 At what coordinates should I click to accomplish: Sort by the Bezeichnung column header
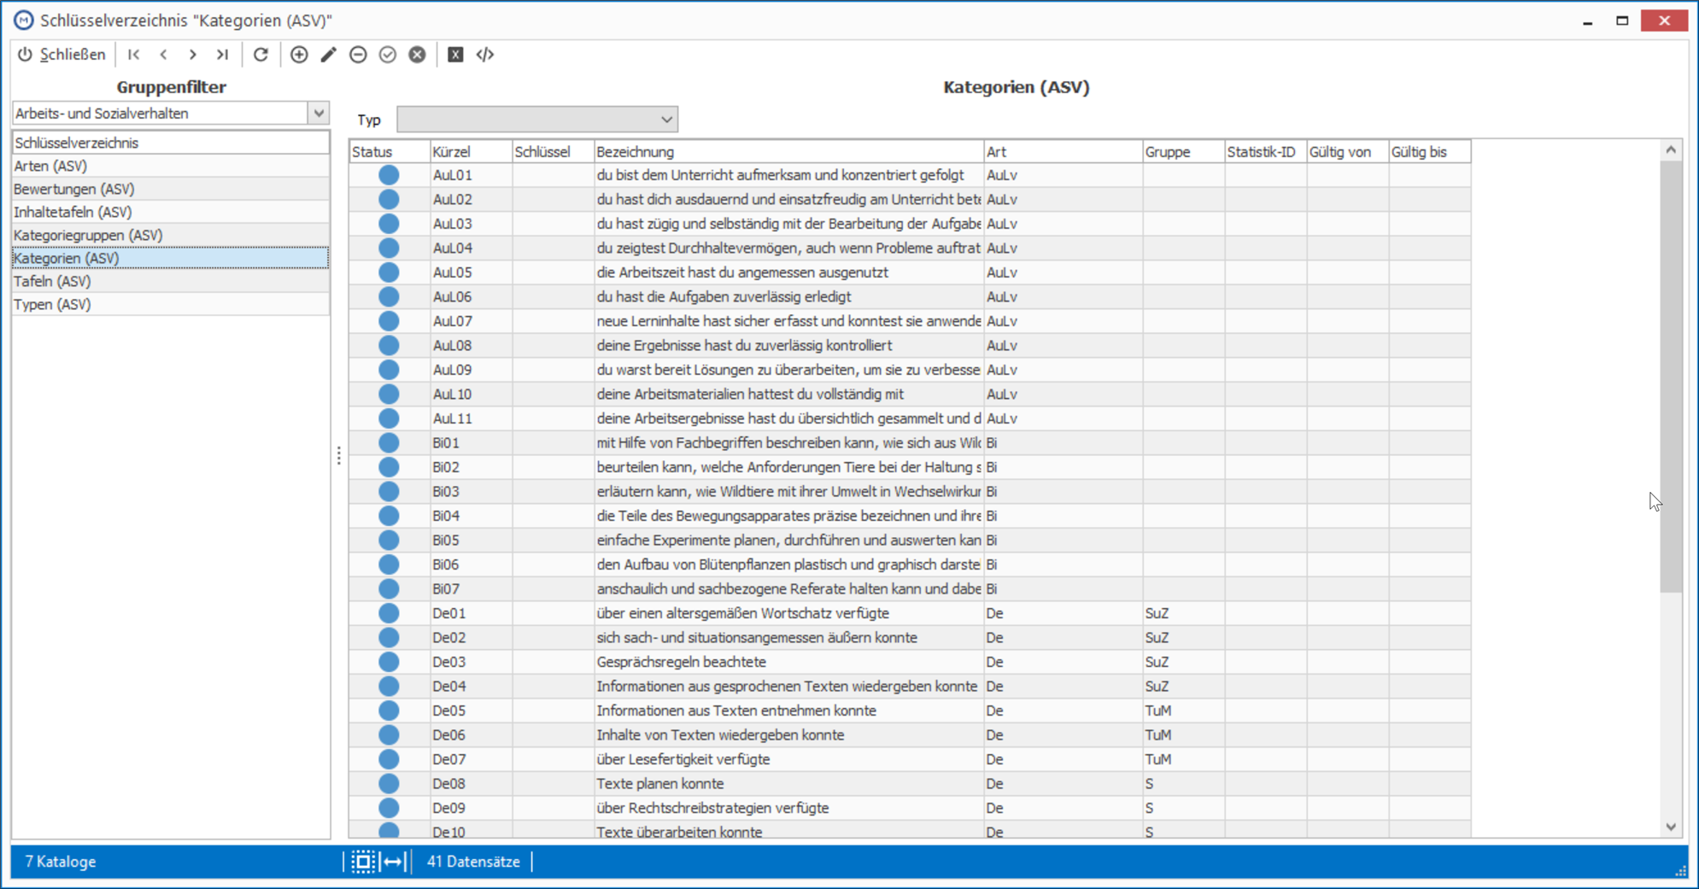[788, 152]
